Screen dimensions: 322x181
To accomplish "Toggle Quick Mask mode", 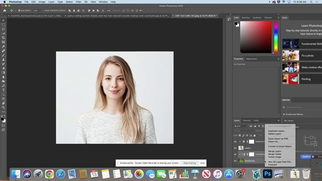I will [4, 125].
